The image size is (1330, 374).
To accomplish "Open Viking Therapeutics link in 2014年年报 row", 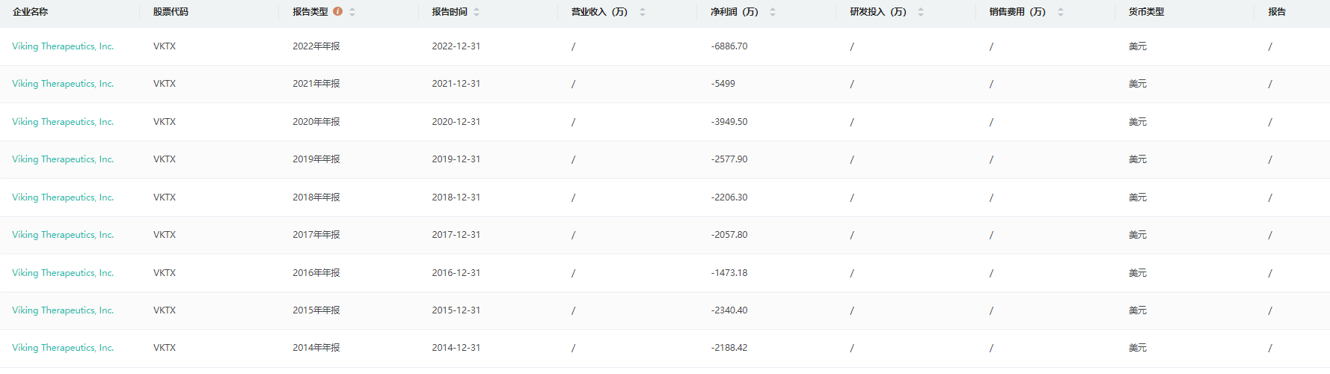I will pyautogui.click(x=63, y=348).
